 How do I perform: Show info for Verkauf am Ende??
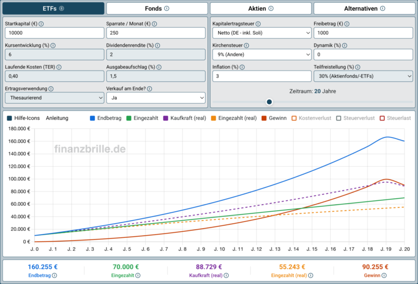150,89
